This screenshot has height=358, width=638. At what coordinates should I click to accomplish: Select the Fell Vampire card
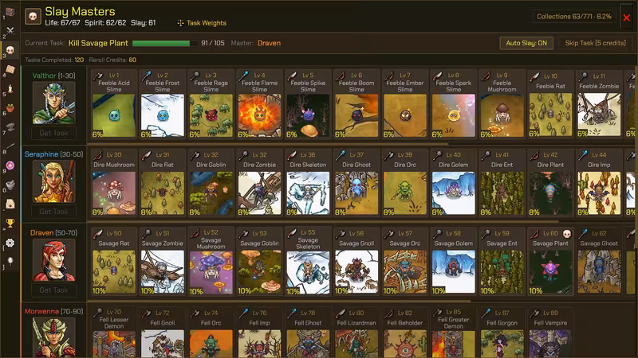coord(550,332)
